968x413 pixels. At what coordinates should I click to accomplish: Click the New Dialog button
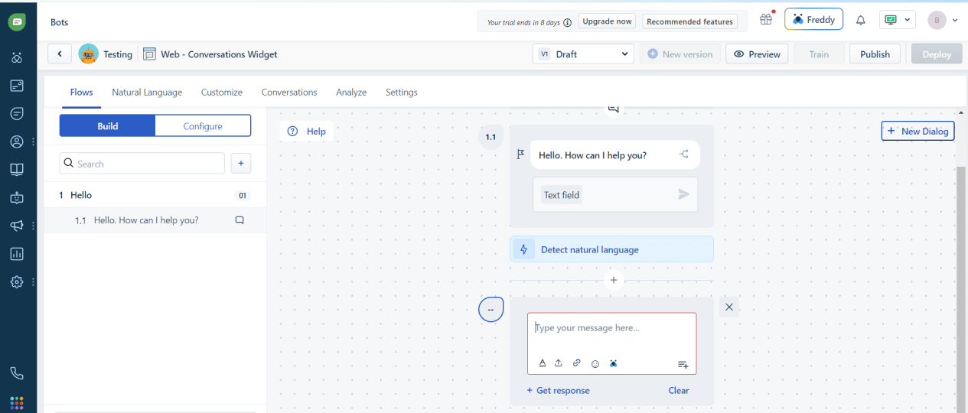pos(917,131)
